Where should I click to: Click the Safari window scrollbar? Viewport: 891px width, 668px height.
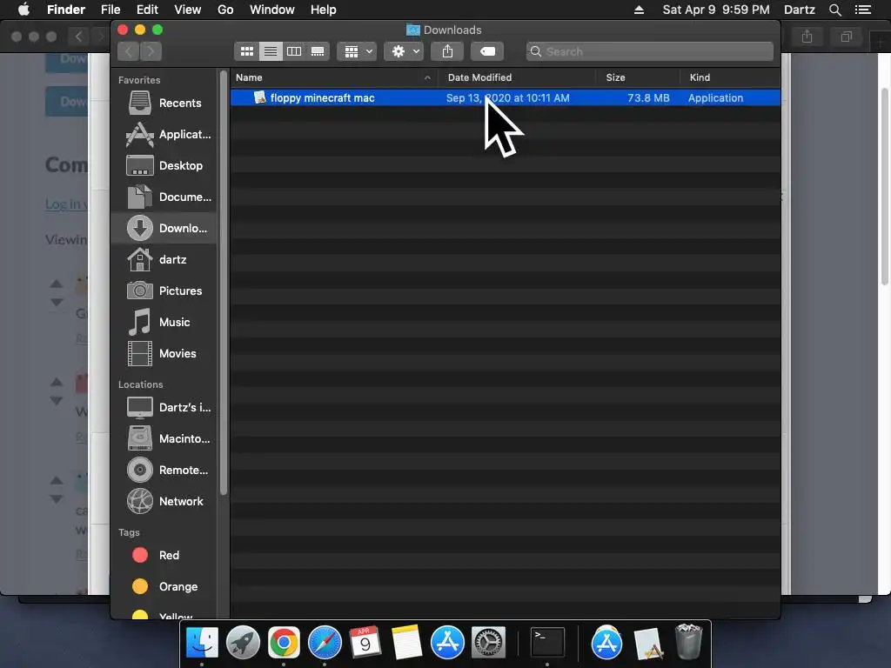pyautogui.click(x=885, y=186)
